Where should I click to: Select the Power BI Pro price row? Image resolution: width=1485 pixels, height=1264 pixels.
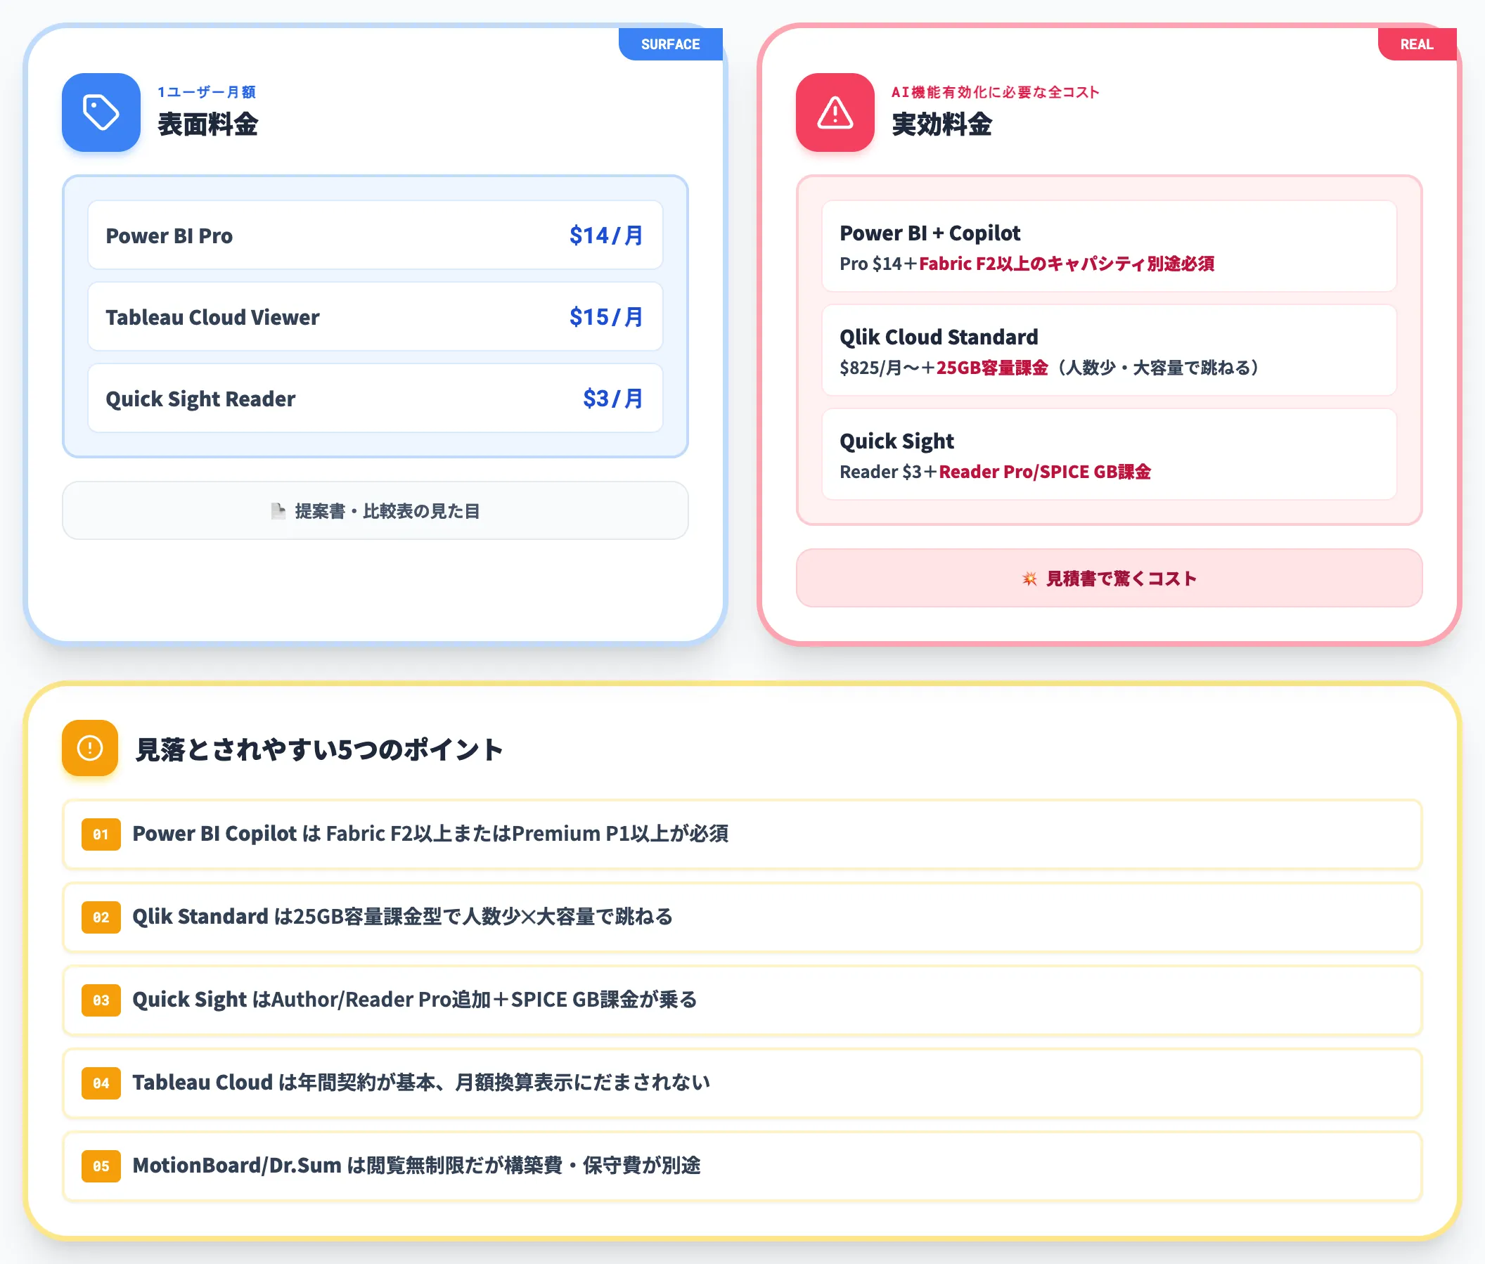click(375, 235)
